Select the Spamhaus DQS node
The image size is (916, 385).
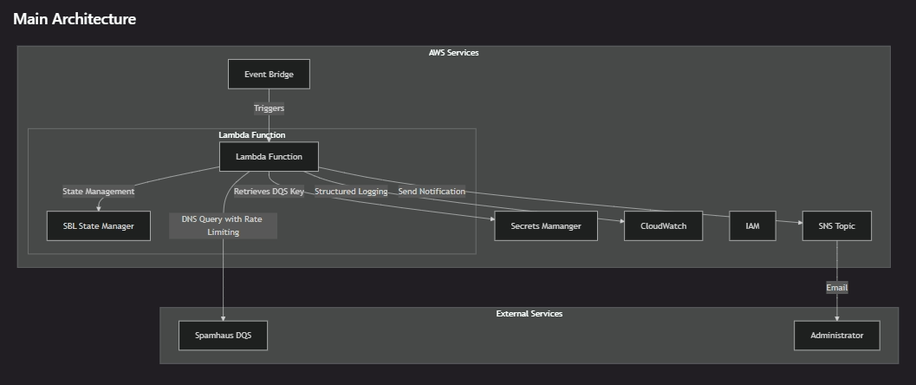pyautogui.click(x=223, y=336)
